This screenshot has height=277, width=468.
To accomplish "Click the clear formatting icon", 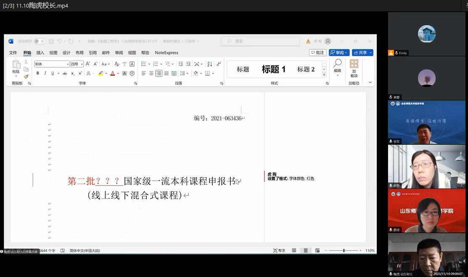I will (117, 64).
